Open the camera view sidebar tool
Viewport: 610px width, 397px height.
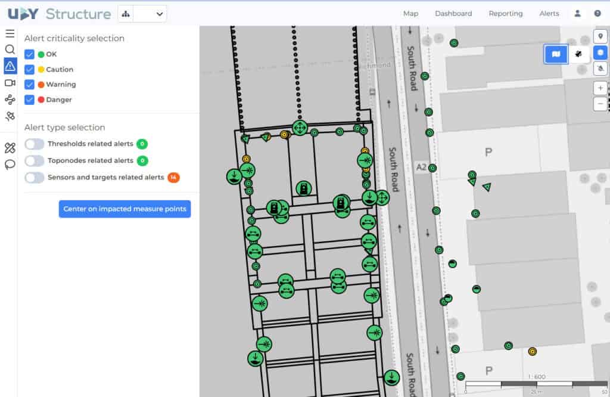[x=8, y=83]
